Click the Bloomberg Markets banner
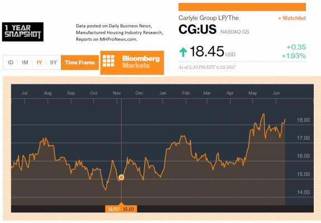Screen dimensions: 321x223 click(x=132, y=63)
